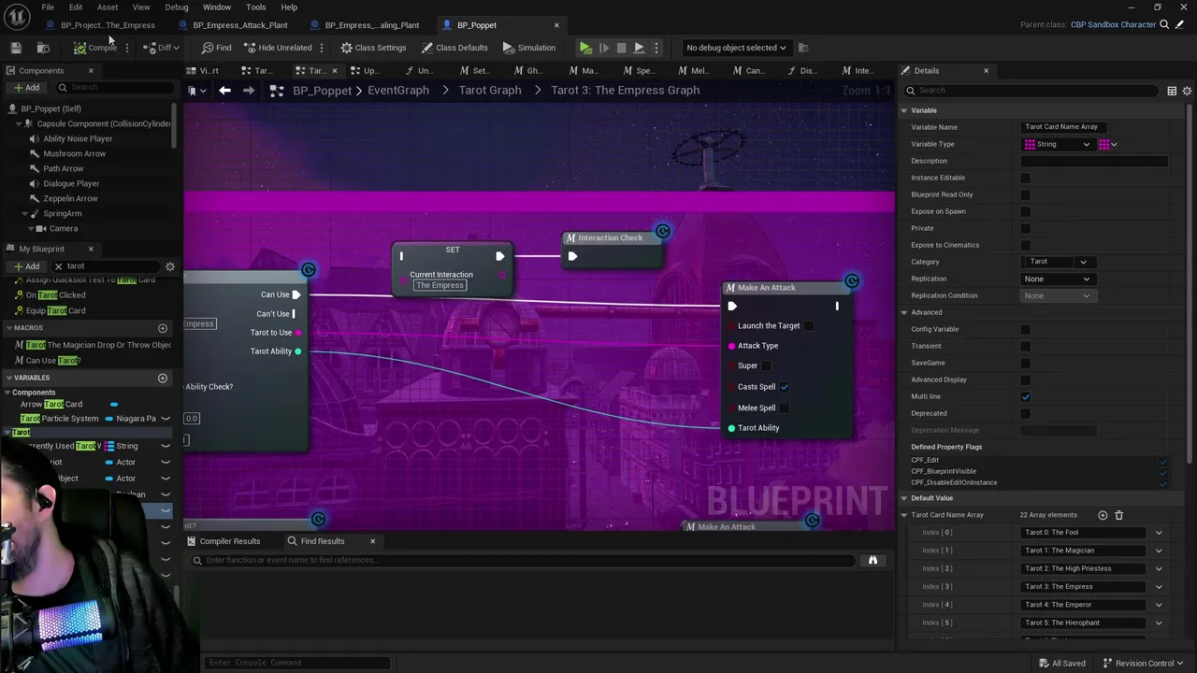Click EventGraph breadcrumb
1197x673 pixels.
click(398, 91)
